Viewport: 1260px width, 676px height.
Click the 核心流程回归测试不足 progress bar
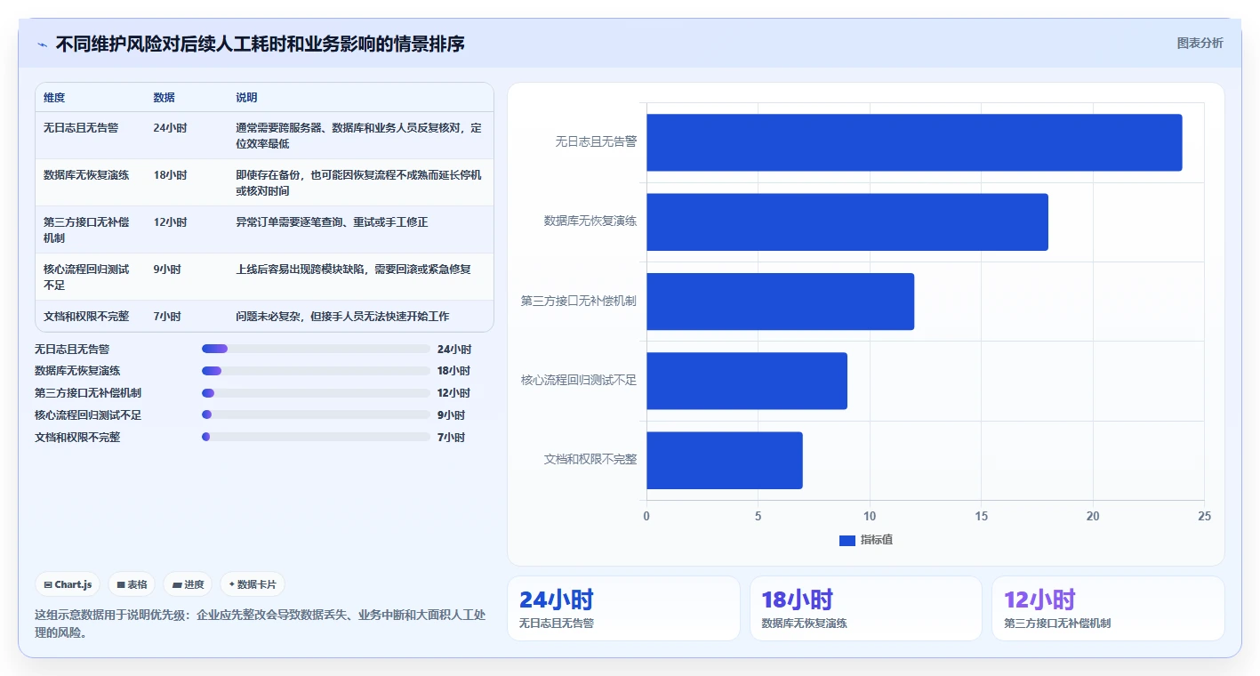[x=316, y=414]
